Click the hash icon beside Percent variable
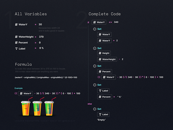This screenshot has width=173, height=130. click(16, 42)
